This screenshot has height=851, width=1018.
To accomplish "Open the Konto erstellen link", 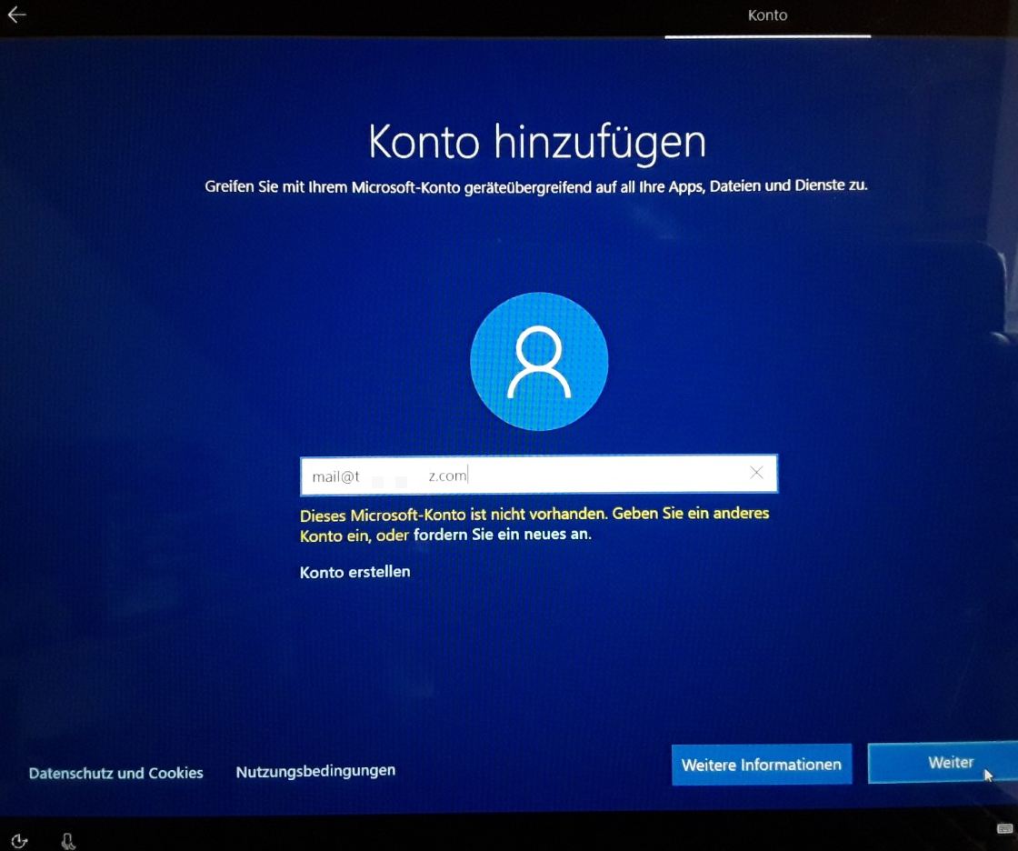I will click(354, 572).
